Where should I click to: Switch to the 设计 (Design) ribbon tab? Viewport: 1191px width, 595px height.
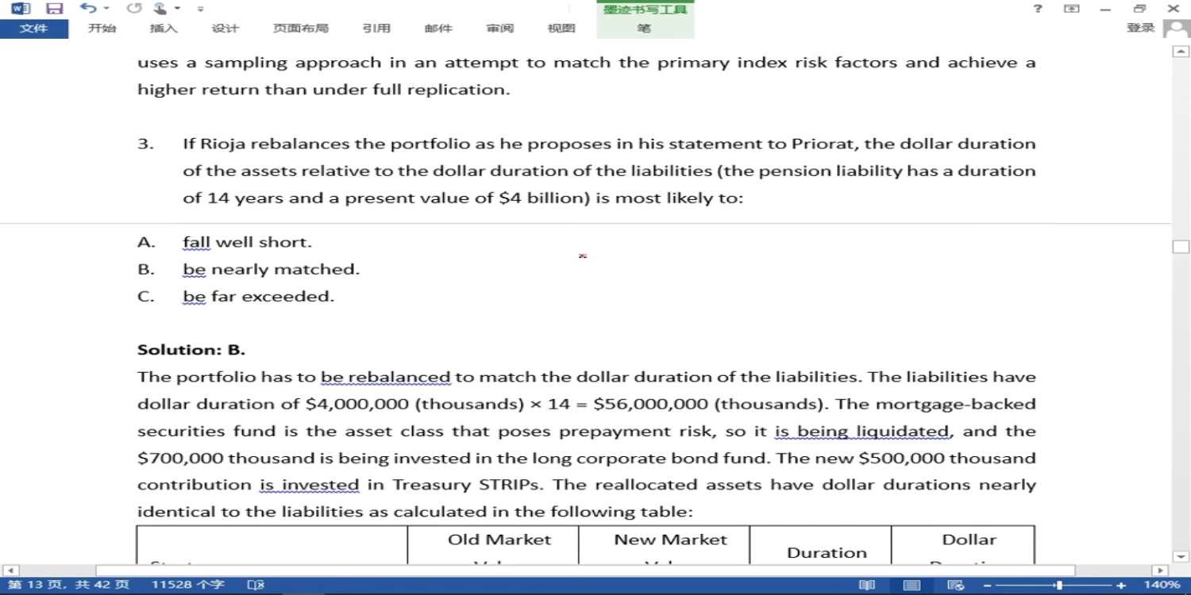[225, 29]
